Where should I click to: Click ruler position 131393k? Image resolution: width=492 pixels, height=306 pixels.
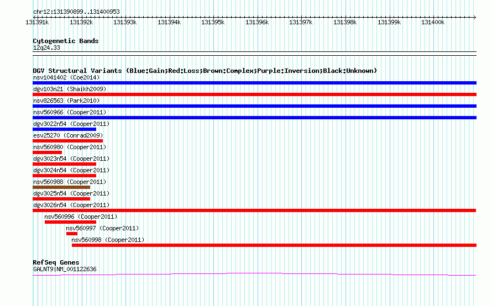click(x=125, y=22)
